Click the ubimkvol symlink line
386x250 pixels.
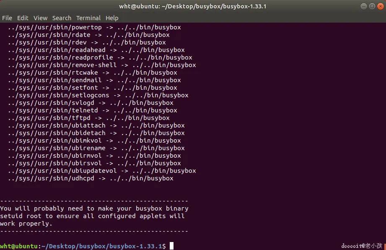94,141
